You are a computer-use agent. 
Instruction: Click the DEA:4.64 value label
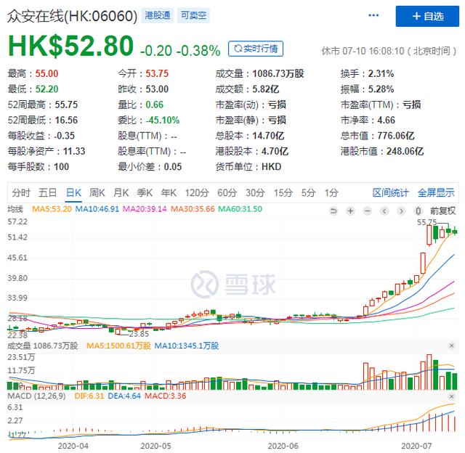pyautogui.click(x=124, y=396)
